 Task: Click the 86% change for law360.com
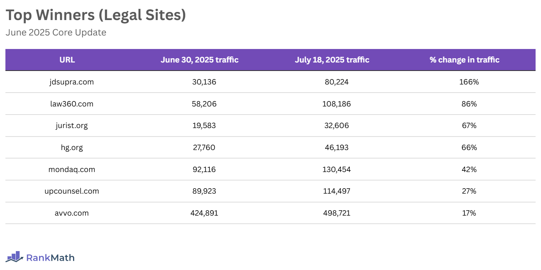point(469,104)
